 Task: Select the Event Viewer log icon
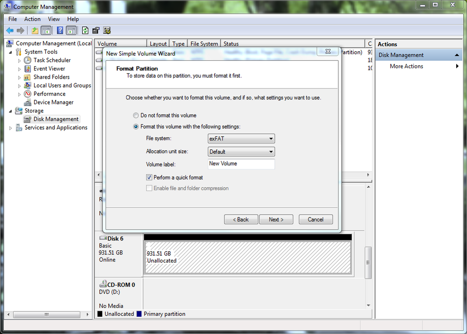click(28, 69)
